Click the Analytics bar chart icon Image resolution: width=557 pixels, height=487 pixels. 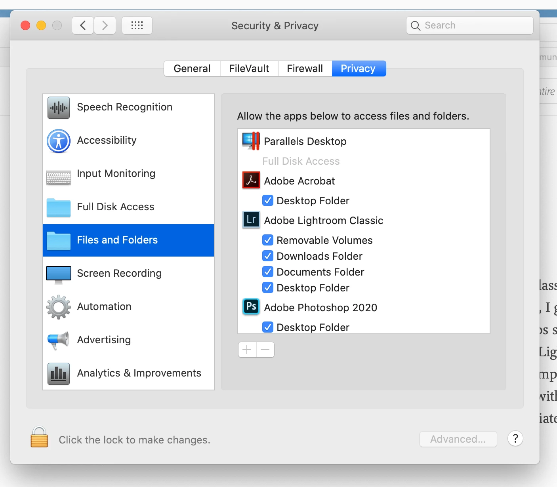pos(59,373)
